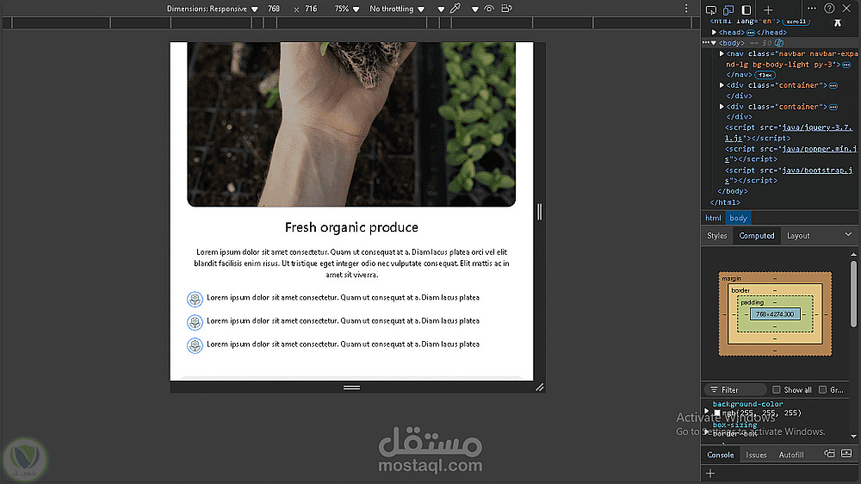The image size is (861, 484).
Task: Open the Issues drawer tab
Action: click(756, 455)
